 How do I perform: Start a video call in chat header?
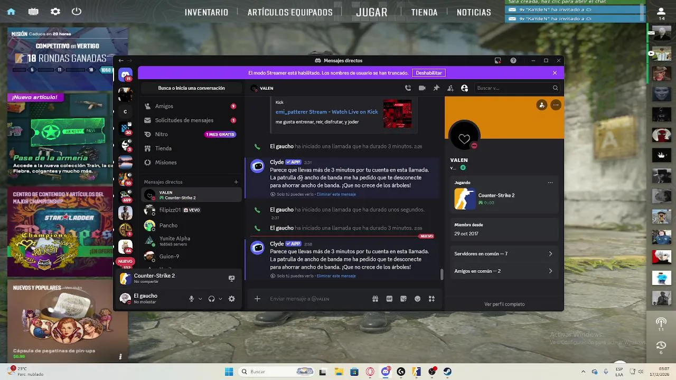422,88
